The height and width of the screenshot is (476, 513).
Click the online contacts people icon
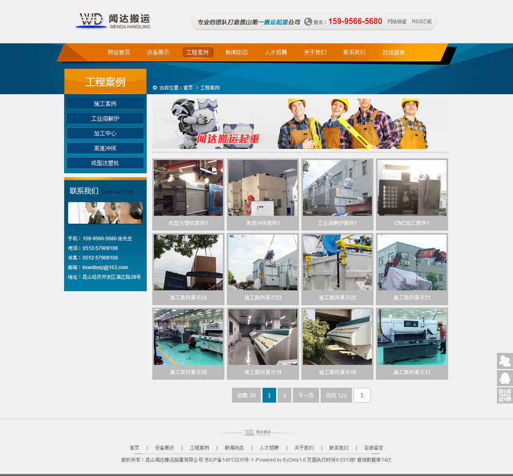(x=505, y=361)
